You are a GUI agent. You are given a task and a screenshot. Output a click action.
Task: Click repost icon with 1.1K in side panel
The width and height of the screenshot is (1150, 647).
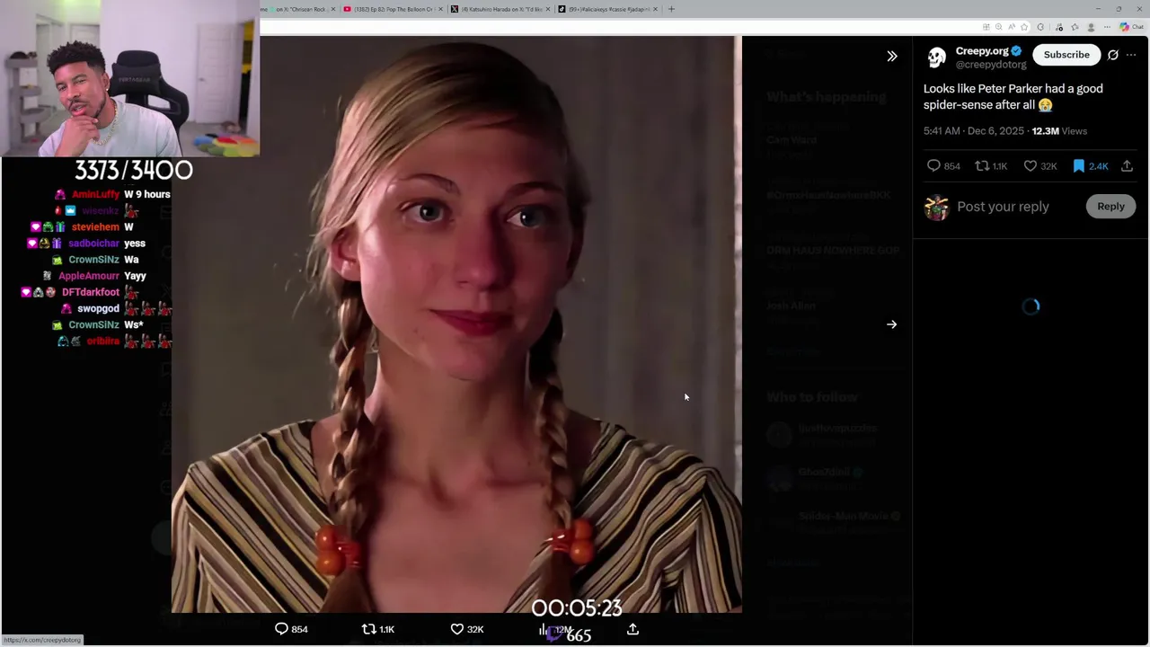coord(991,166)
